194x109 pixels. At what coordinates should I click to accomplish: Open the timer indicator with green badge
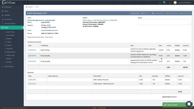click(x=164, y=2)
